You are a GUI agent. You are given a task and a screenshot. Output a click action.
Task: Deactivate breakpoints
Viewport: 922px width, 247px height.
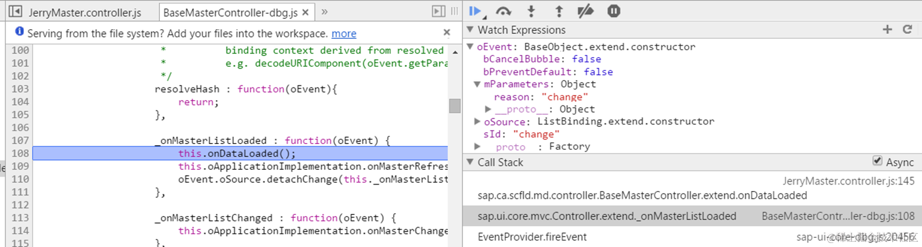coord(585,11)
